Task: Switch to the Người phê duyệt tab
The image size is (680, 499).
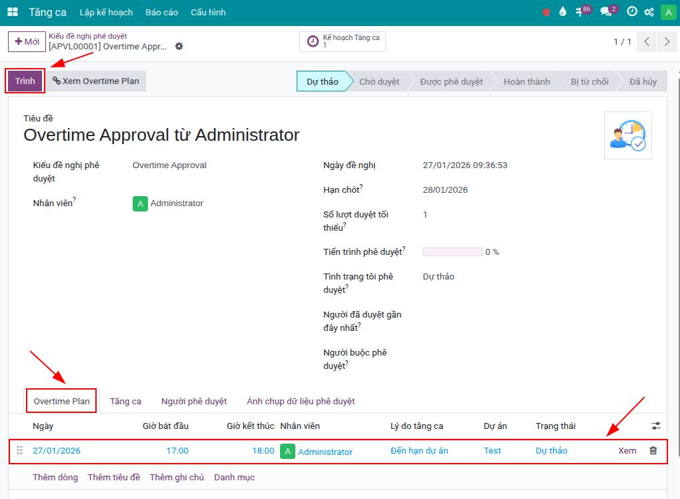Action: coord(194,402)
